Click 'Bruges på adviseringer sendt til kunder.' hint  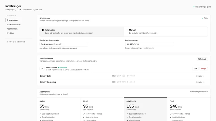140,48
